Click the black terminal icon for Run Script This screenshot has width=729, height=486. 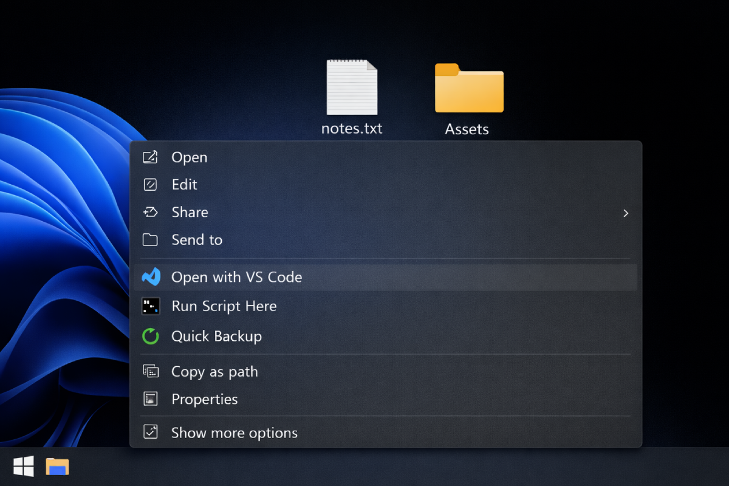point(151,306)
